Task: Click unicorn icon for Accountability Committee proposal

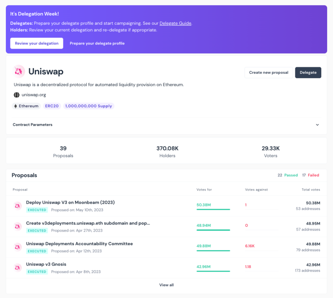Action: click(17, 247)
